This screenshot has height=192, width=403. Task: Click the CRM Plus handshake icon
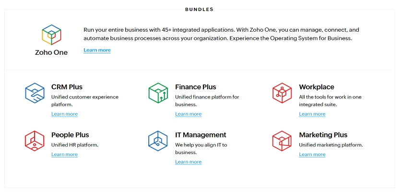coord(35,93)
